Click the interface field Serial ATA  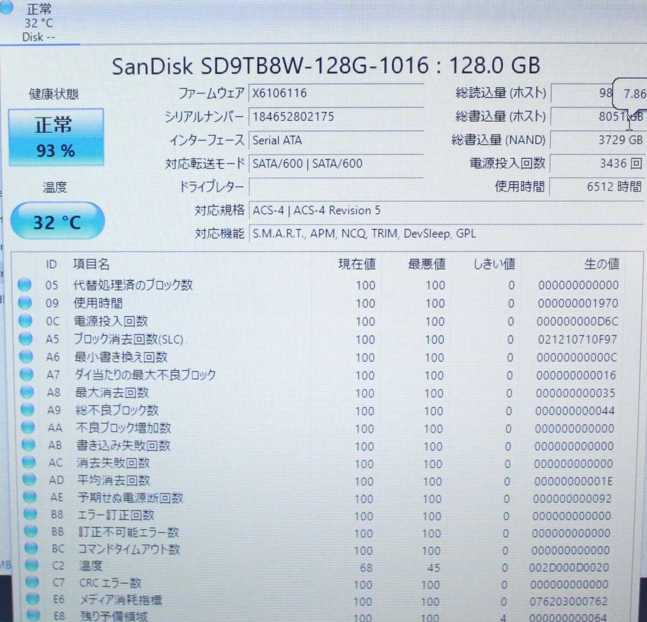pos(335,140)
